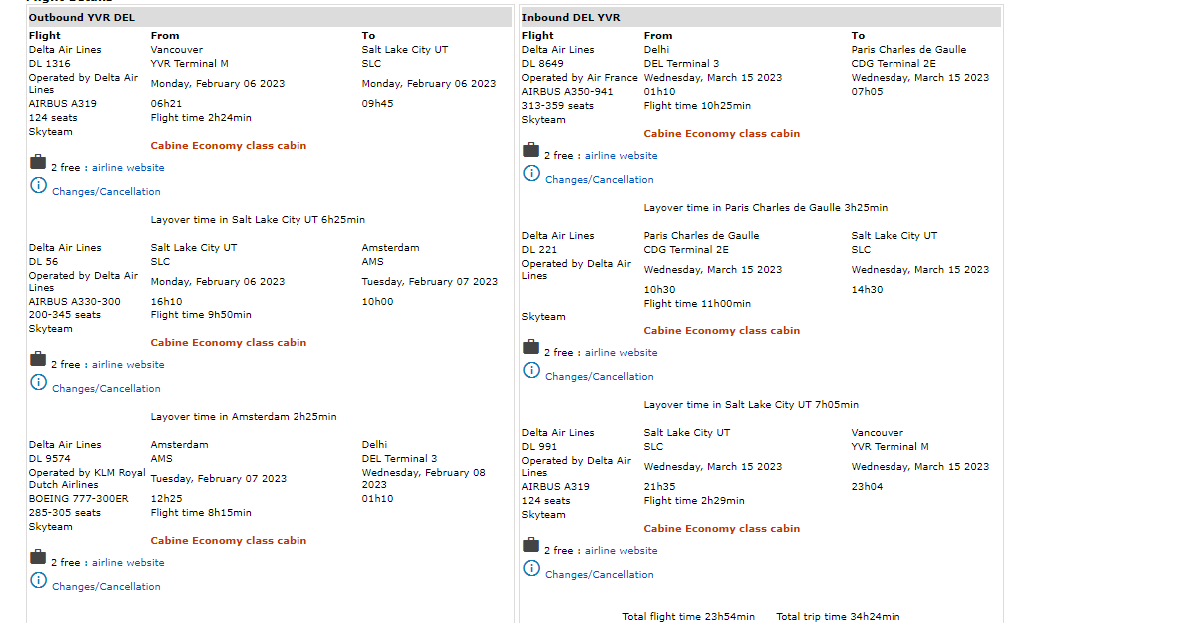Click the baggage icon for flight DL 1316
The width and height of the screenshot is (1192, 623).
38,162
